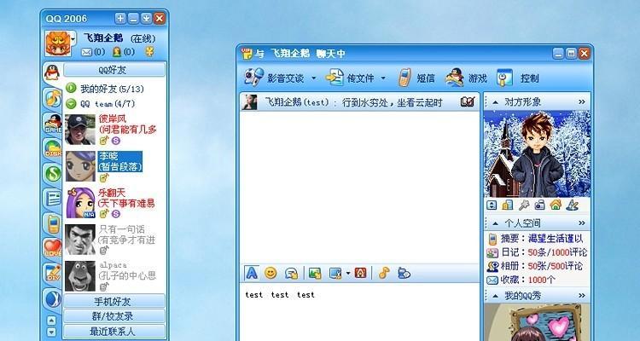Open dropdown arrow beside screen capture

click(x=348, y=274)
